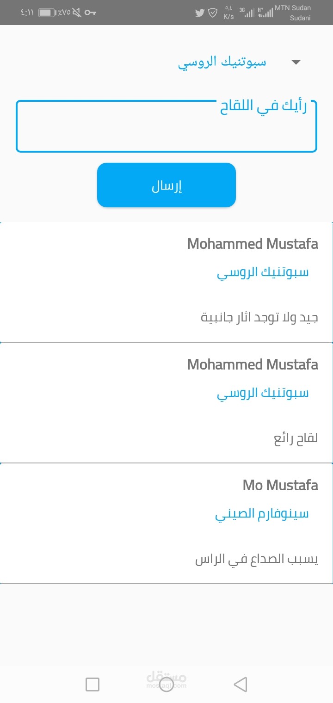Submit opinion with the إرسال button

[166, 185]
